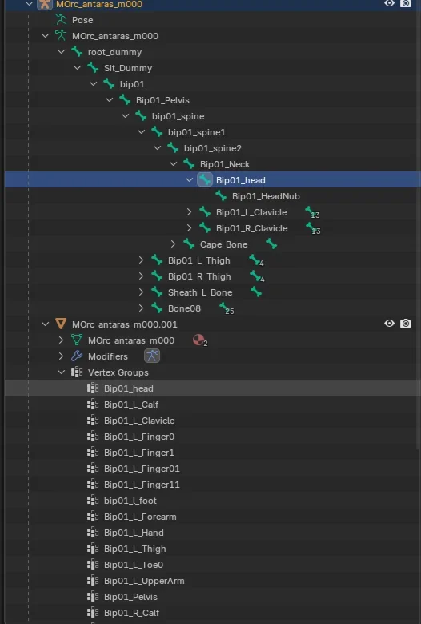Screen dimensions: 421x624
Task: Expand the Modifiers entry
Action: click(x=61, y=356)
